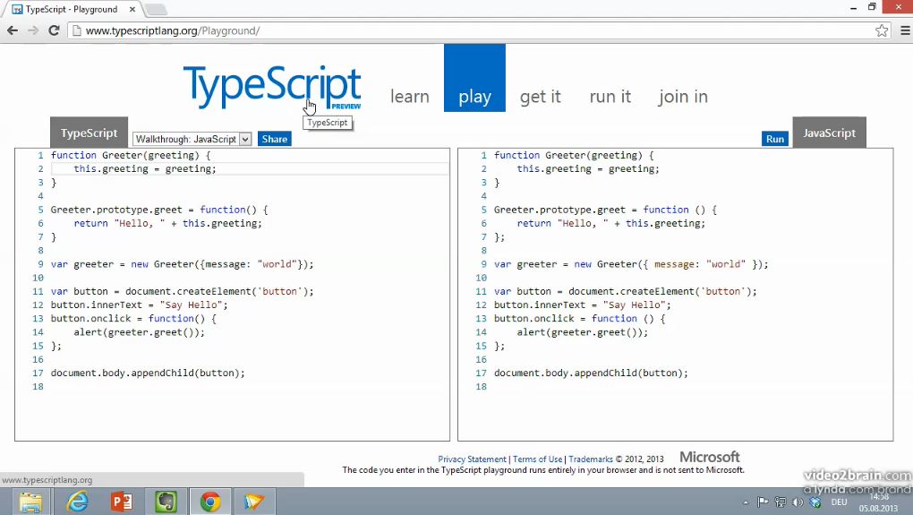
Task: Open Action Center flag icon
Action: [763, 502]
